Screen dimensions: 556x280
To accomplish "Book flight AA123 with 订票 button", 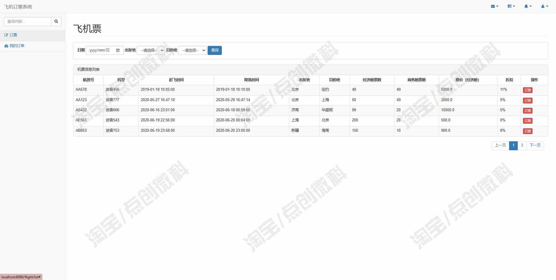I will pos(528,101).
